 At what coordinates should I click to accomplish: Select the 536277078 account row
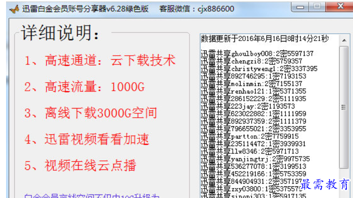[x=253, y=166]
